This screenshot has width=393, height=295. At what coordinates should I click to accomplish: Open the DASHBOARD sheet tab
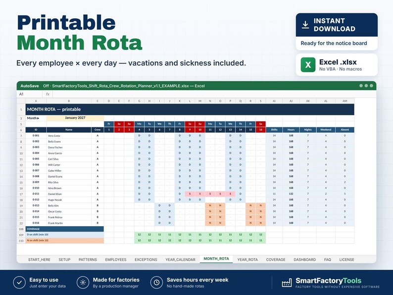305,260
